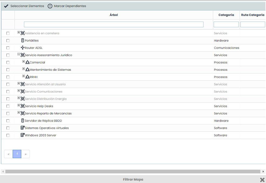This screenshot has width=266, height=183.
Task: Select the Sistemas Operativos virtuales checkbox
Action: pyautogui.click(x=8, y=128)
